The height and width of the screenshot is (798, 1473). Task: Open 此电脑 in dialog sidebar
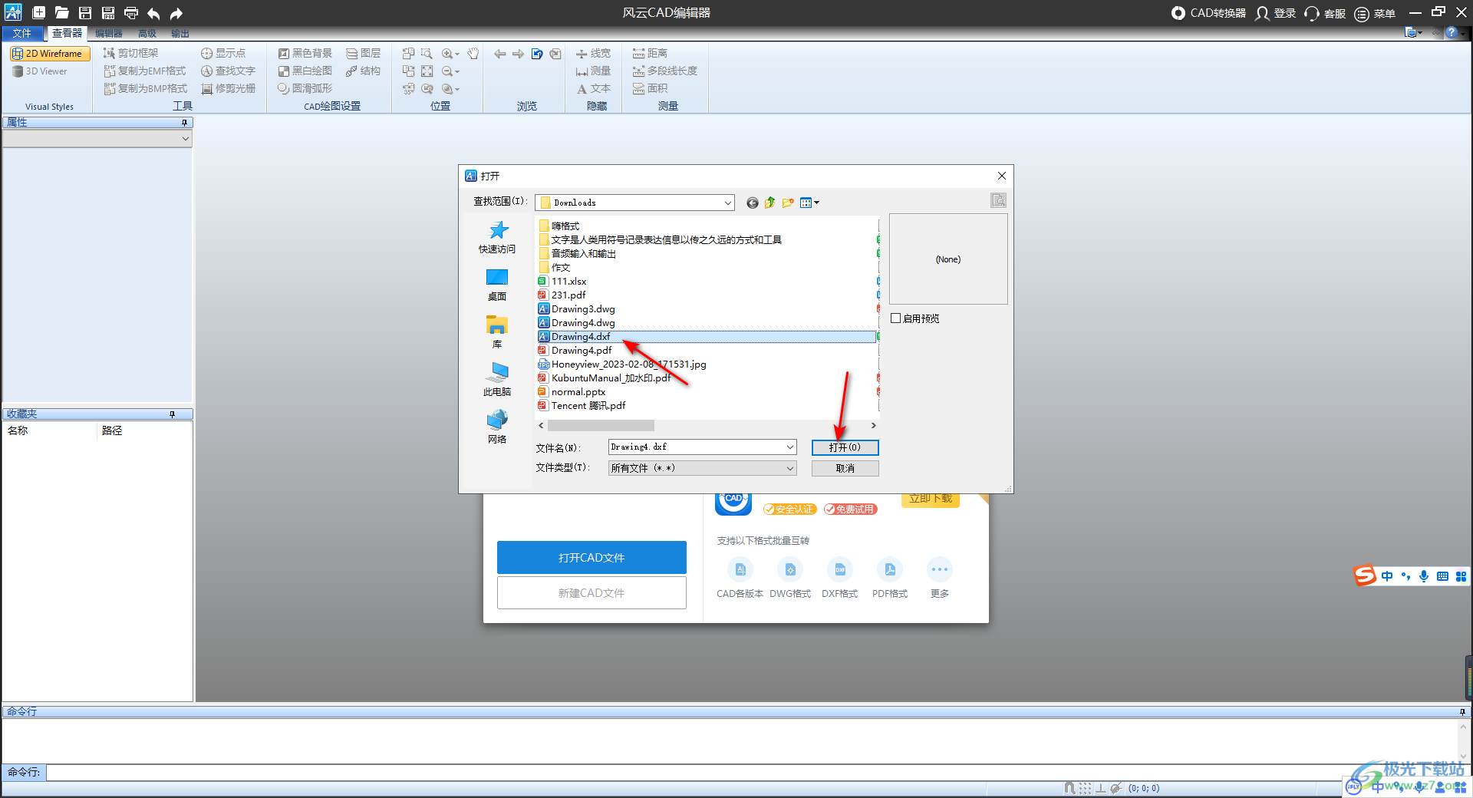(497, 379)
